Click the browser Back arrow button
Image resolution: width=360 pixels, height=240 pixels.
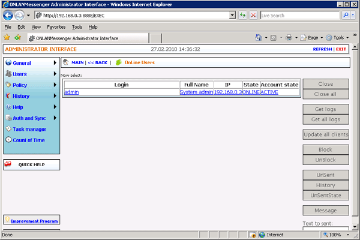(x=8, y=16)
